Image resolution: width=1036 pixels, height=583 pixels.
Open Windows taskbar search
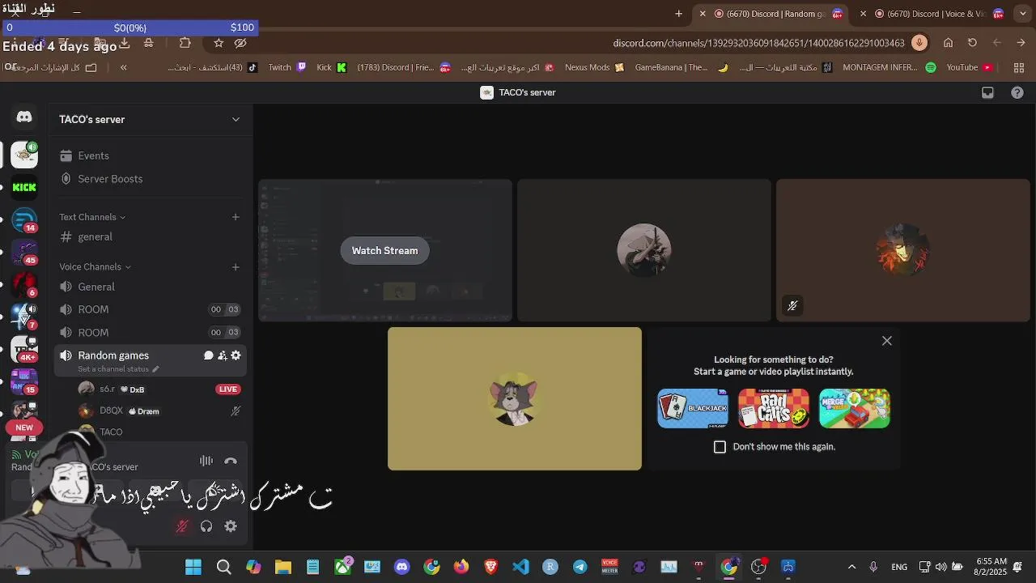(223, 567)
